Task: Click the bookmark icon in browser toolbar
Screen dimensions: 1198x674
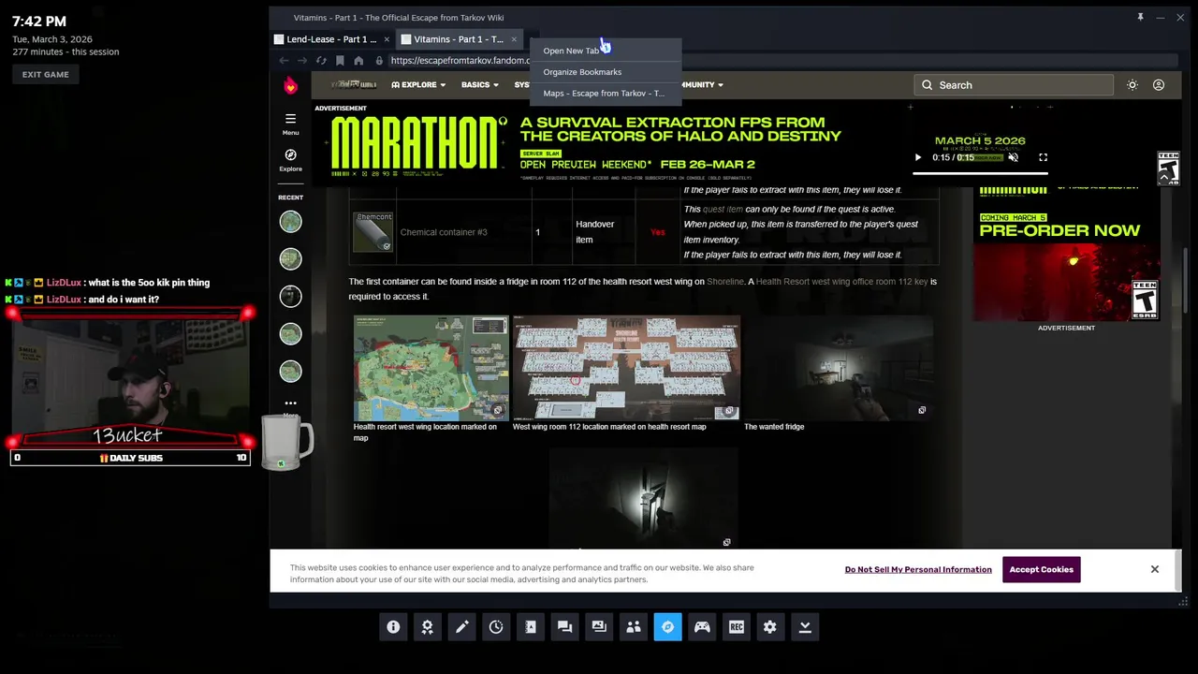Action: [340, 61]
